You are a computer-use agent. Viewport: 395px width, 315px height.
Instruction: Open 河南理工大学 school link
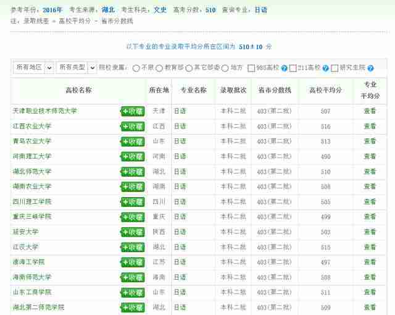click(x=32, y=156)
